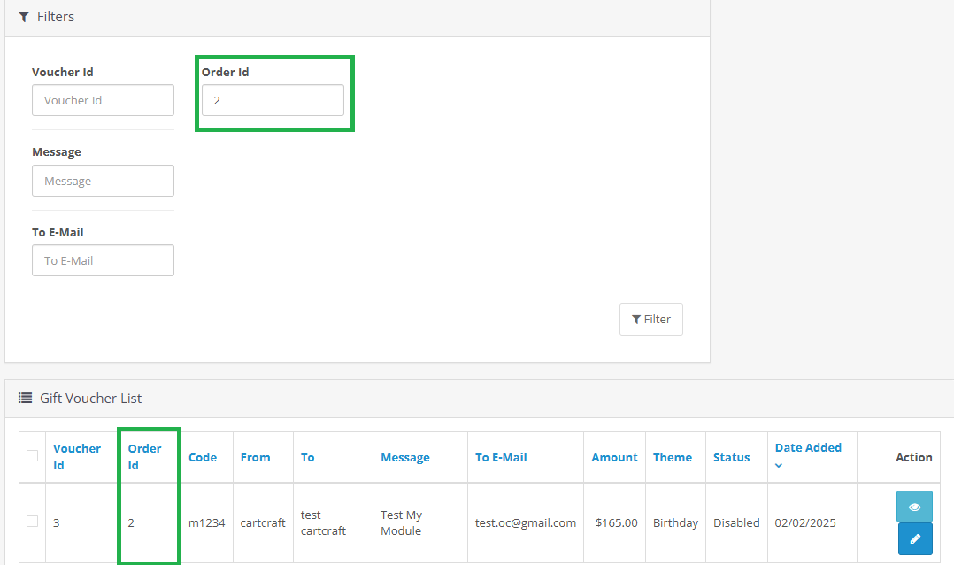The height and width of the screenshot is (565, 954).
Task: Sort by the Theme column header
Action: pos(673,457)
